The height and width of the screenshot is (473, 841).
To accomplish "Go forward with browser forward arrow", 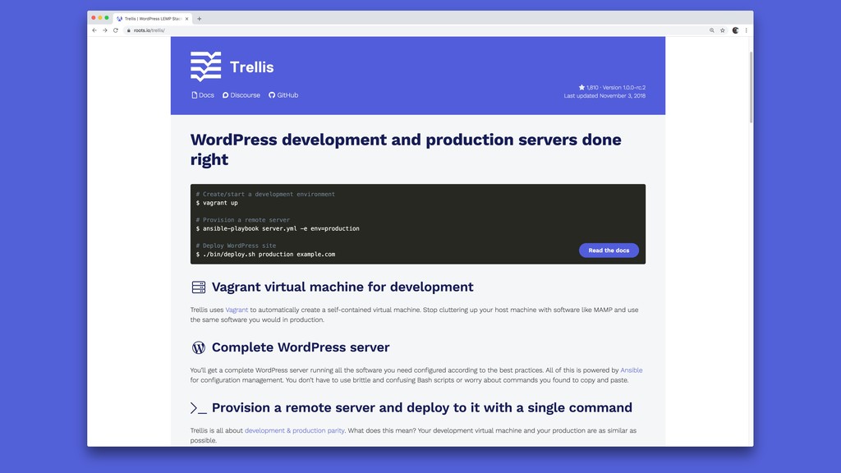I will pos(105,30).
